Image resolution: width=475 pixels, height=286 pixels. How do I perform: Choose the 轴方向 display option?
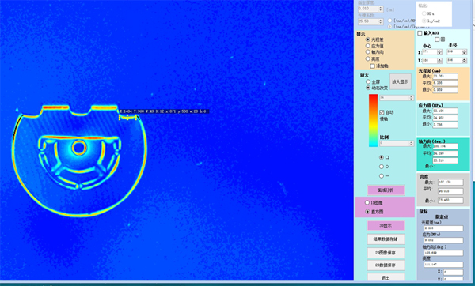point(368,52)
